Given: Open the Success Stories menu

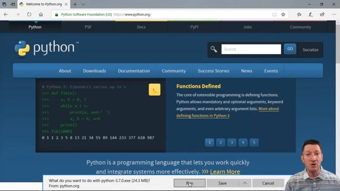Looking at the screenshot, I should [214, 71].
